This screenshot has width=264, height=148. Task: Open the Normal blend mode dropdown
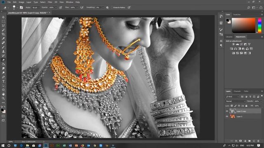tap(236, 101)
